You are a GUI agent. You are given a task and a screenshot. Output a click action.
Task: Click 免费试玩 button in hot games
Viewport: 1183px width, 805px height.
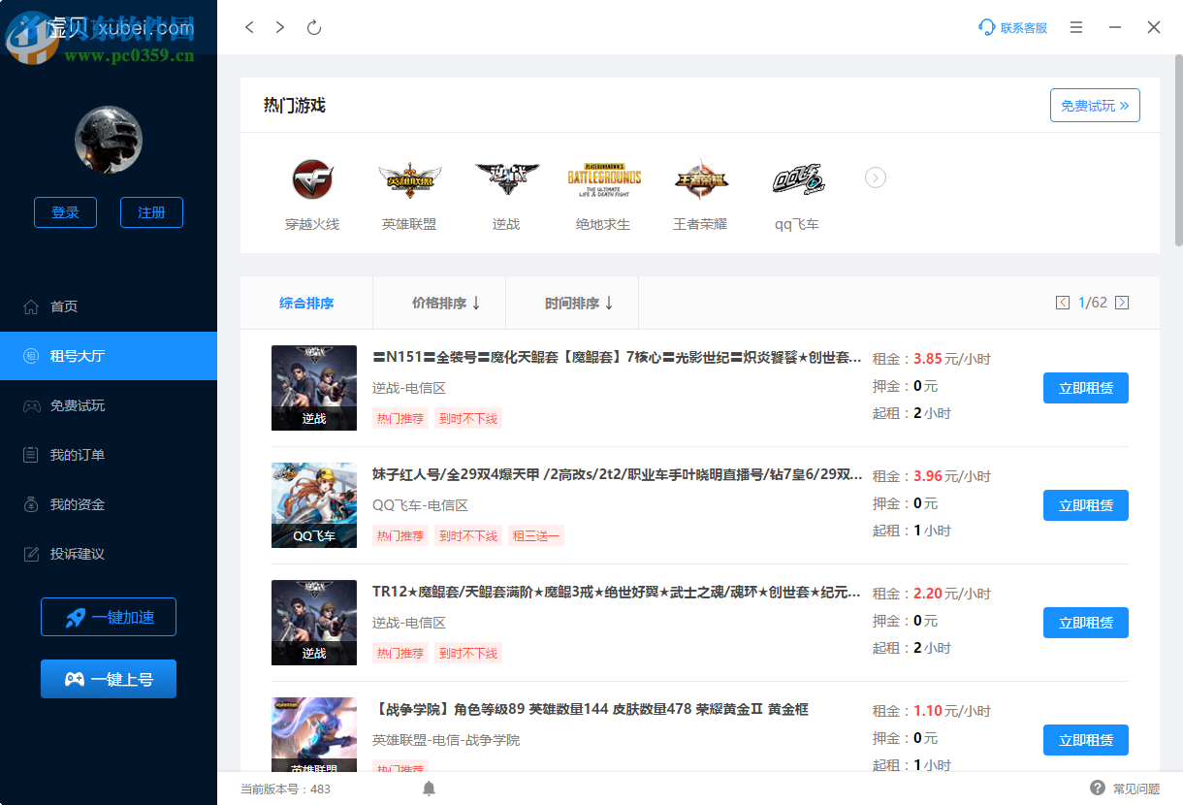(1095, 106)
